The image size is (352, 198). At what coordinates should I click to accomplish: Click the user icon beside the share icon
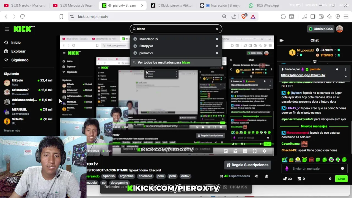pos(266,176)
